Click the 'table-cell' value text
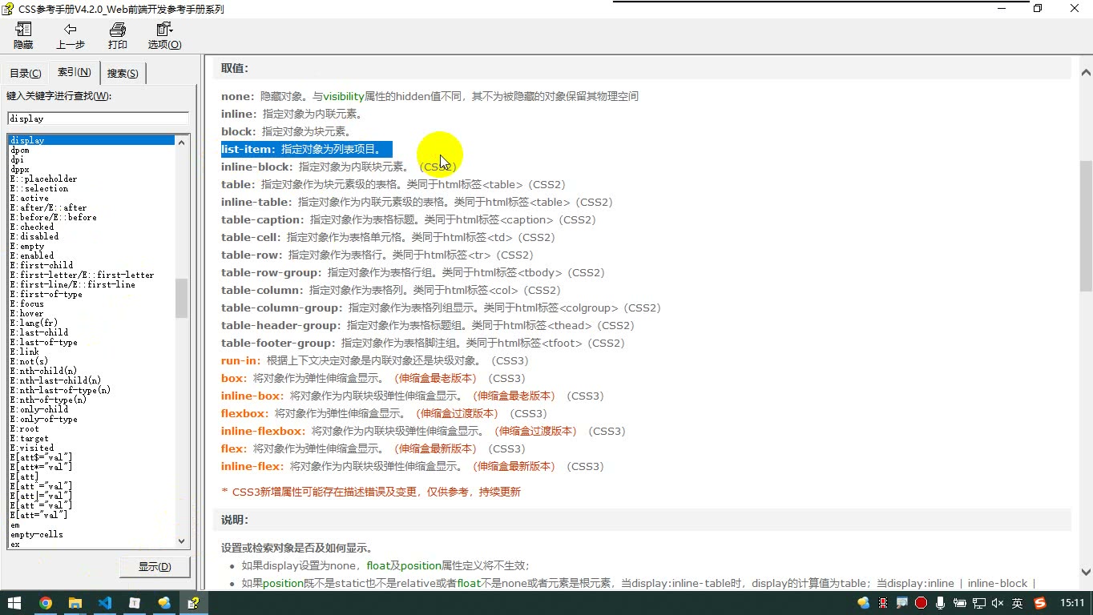Screen dimensions: 1093x615 pos(250,237)
